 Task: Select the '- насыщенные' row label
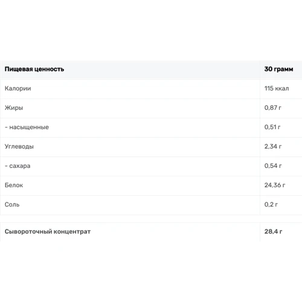[x=27, y=127]
